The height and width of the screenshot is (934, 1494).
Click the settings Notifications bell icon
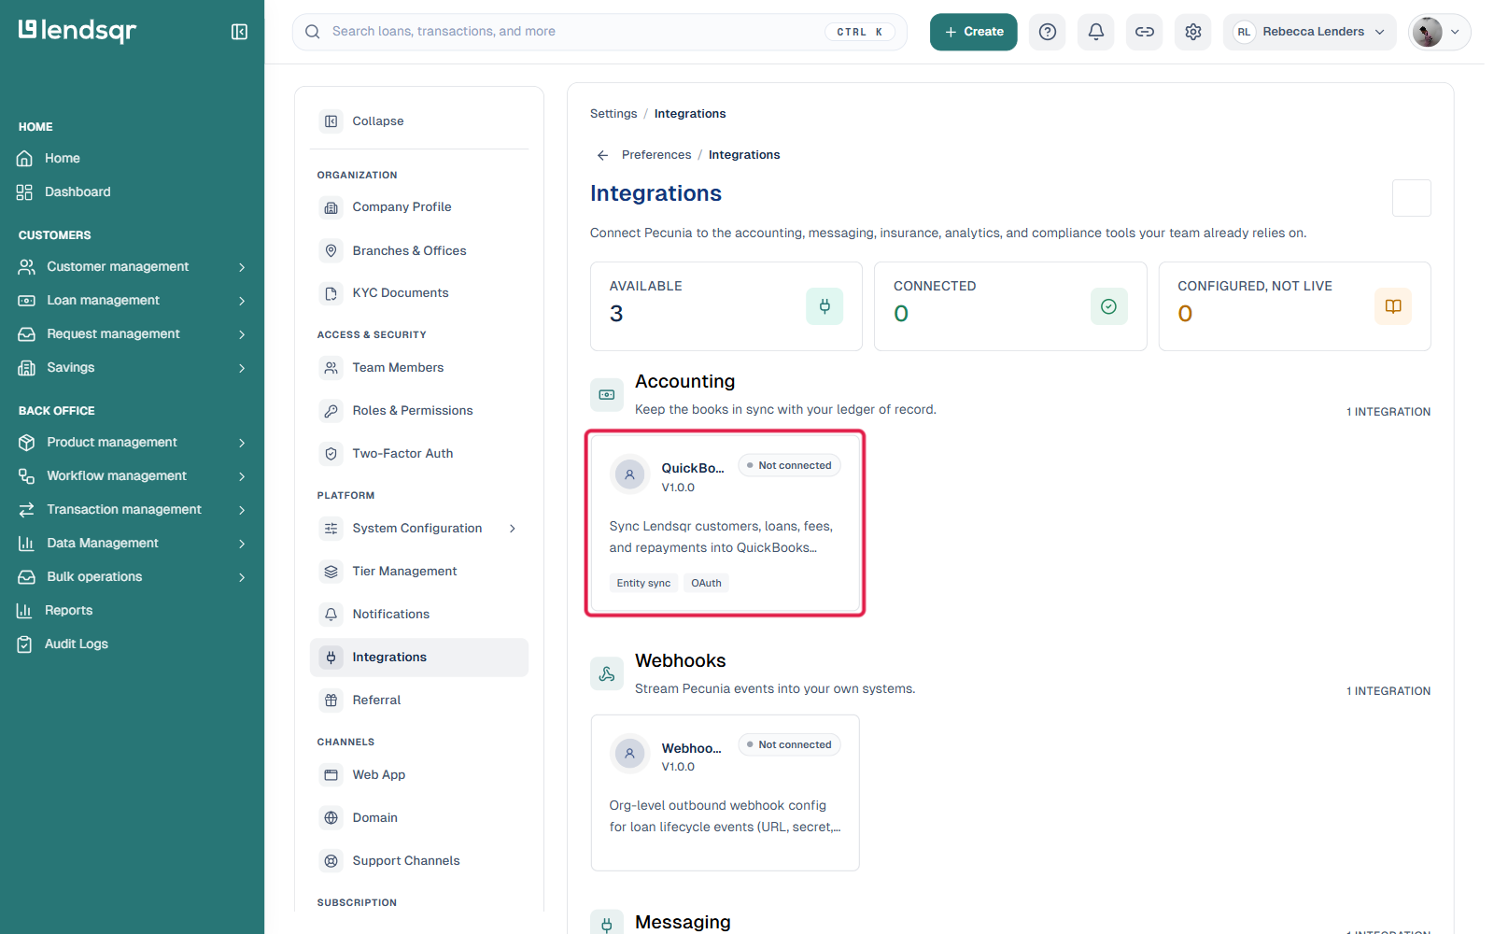pos(331,615)
